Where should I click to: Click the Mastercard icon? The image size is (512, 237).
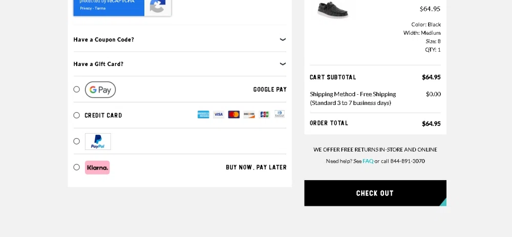(x=234, y=115)
